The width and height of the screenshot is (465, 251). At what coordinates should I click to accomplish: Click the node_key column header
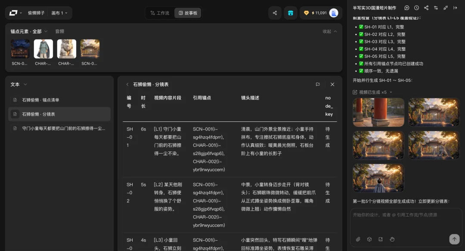[329, 106]
